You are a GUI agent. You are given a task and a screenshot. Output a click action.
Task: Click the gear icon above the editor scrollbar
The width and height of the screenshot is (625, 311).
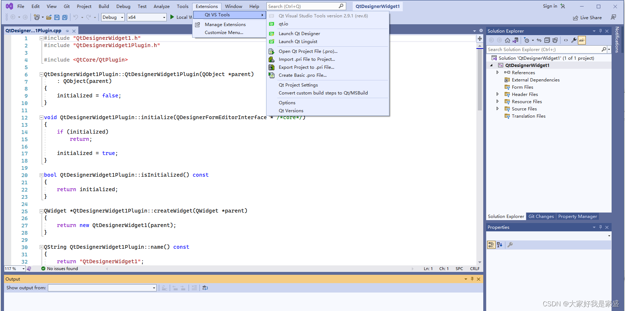[x=481, y=31]
